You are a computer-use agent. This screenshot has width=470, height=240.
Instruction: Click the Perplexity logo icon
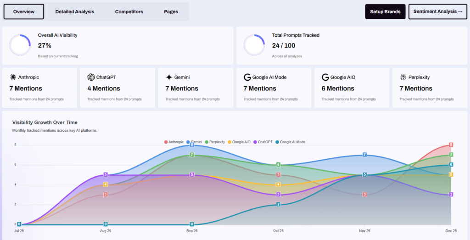(403, 77)
